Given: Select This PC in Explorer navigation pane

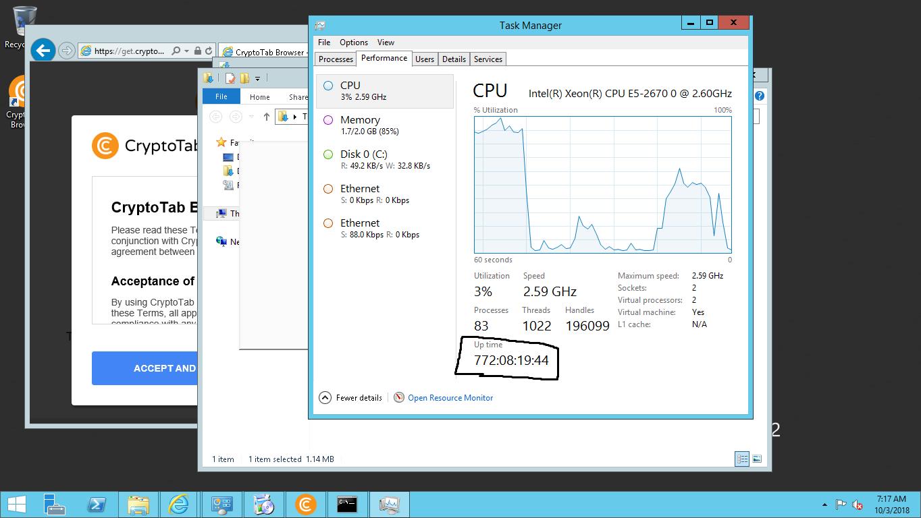Looking at the screenshot, I should click(228, 213).
